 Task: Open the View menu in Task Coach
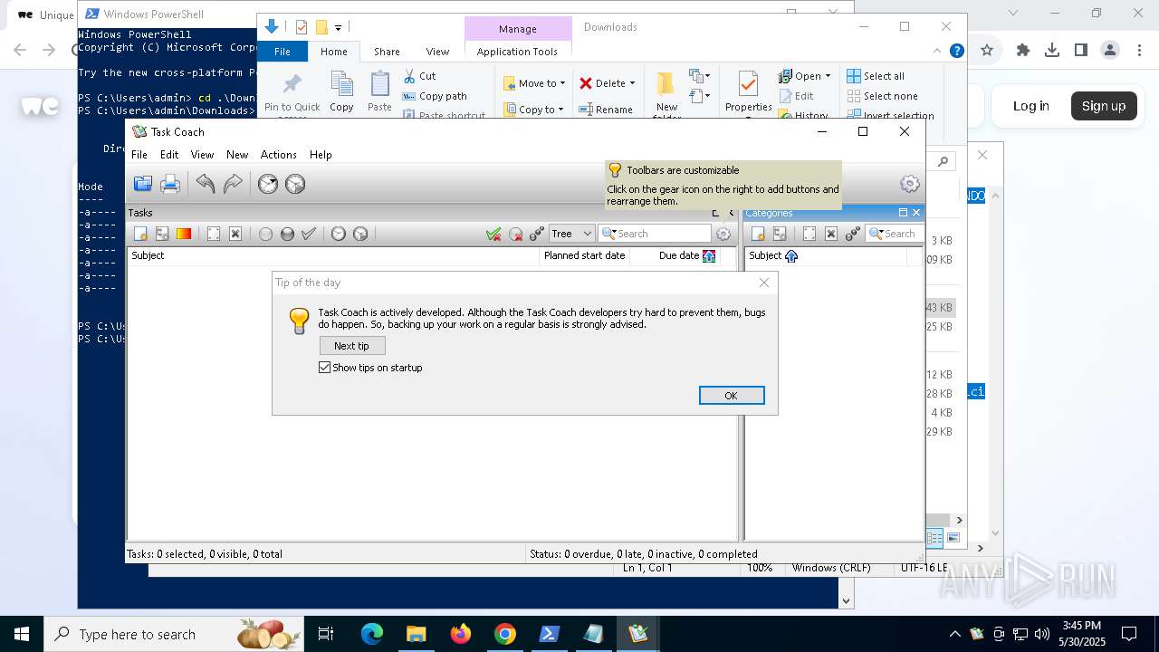tap(202, 155)
